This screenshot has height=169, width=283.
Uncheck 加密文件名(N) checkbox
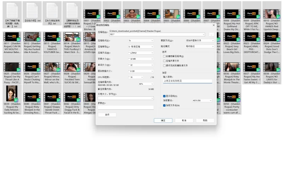(164, 105)
